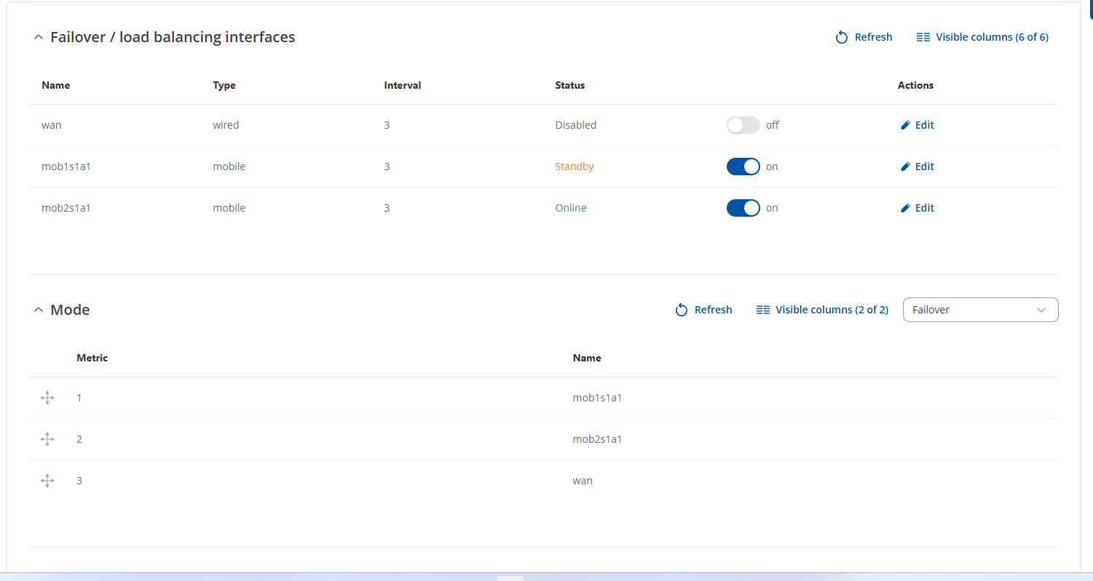Select the wan row in the Mode table
Viewport: 1093px width, 581px height.
point(583,481)
